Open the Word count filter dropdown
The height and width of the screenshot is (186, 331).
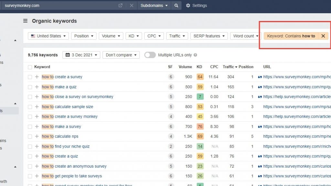pyautogui.click(x=246, y=36)
